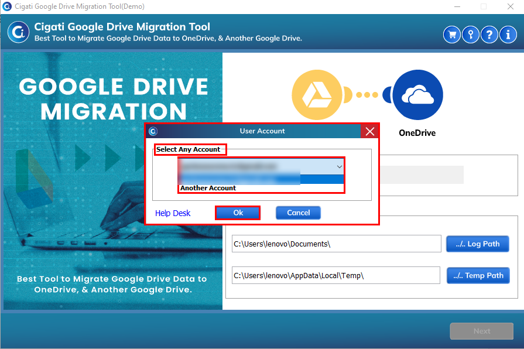Select the Google Drive source icon
Screen dimensions: 524x349
pyautogui.click(x=317, y=95)
